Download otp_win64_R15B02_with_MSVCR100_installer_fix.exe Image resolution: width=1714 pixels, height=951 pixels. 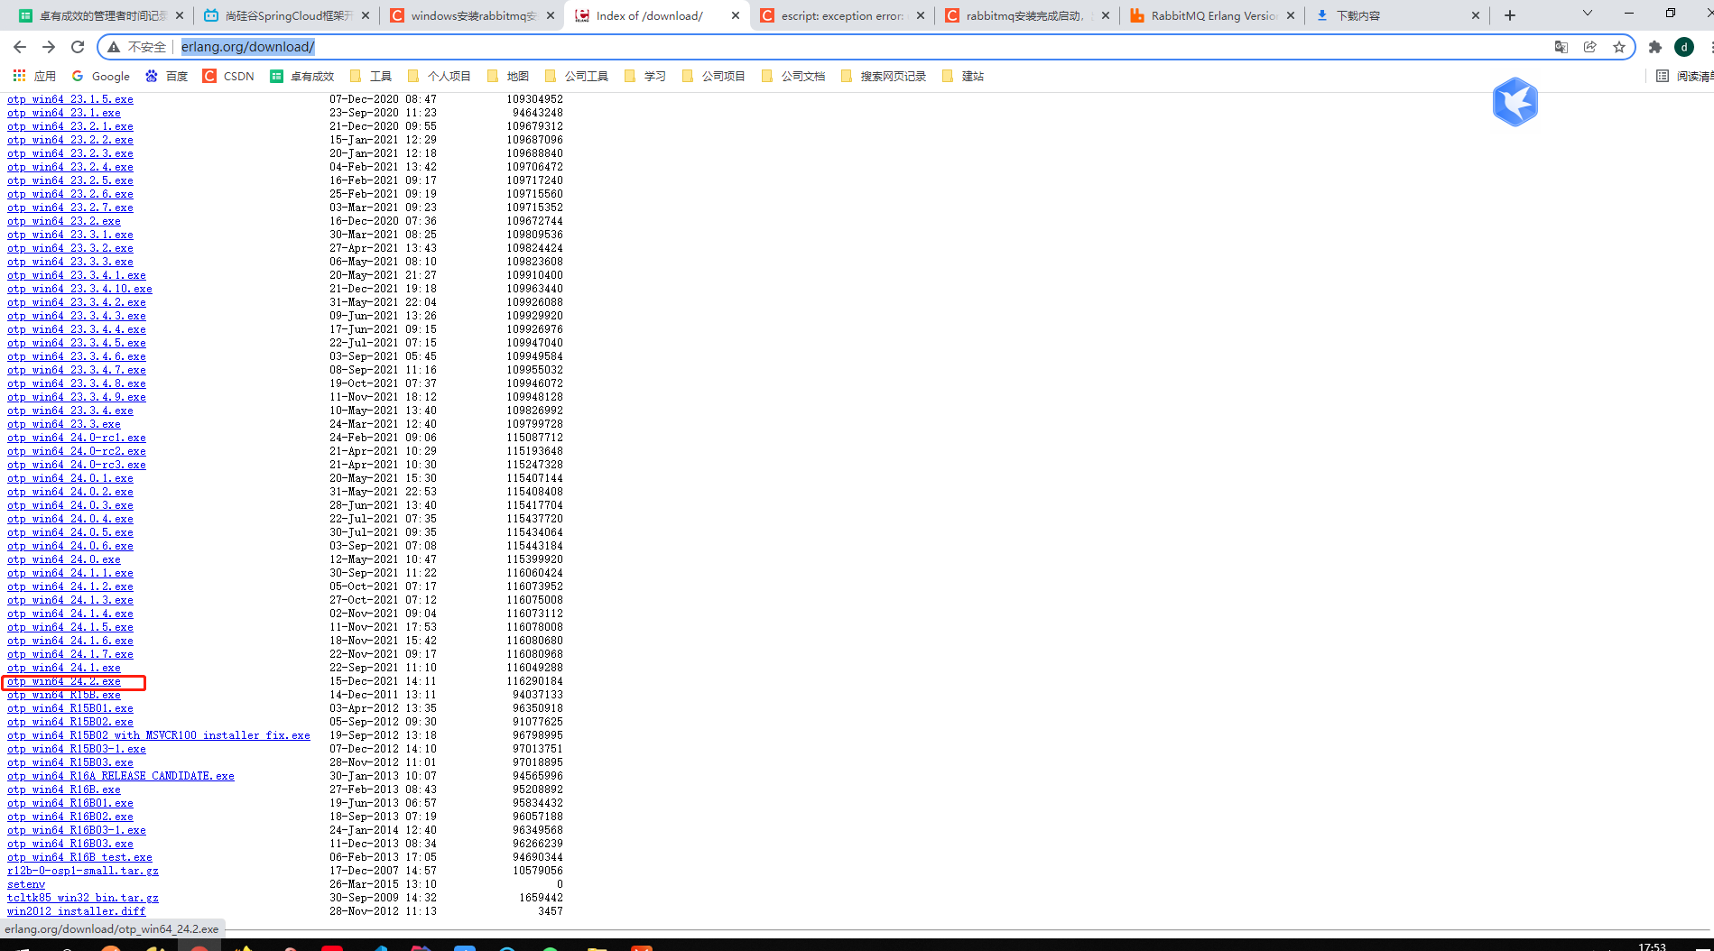point(159,736)
